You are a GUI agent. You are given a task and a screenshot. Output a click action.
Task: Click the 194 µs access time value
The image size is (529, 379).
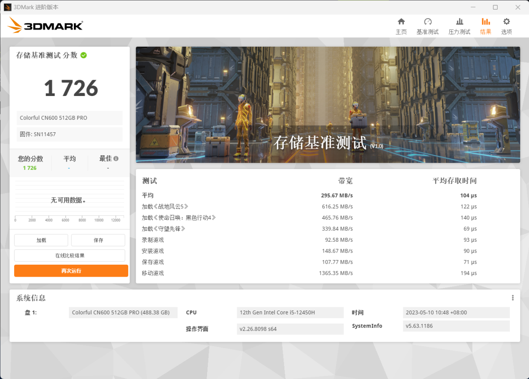469,273
